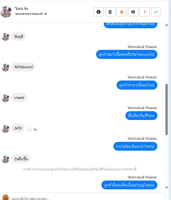171x200 pixels.
Task: Reply to the 24ไร่ message with arrow icon
Action: (35, 130)
